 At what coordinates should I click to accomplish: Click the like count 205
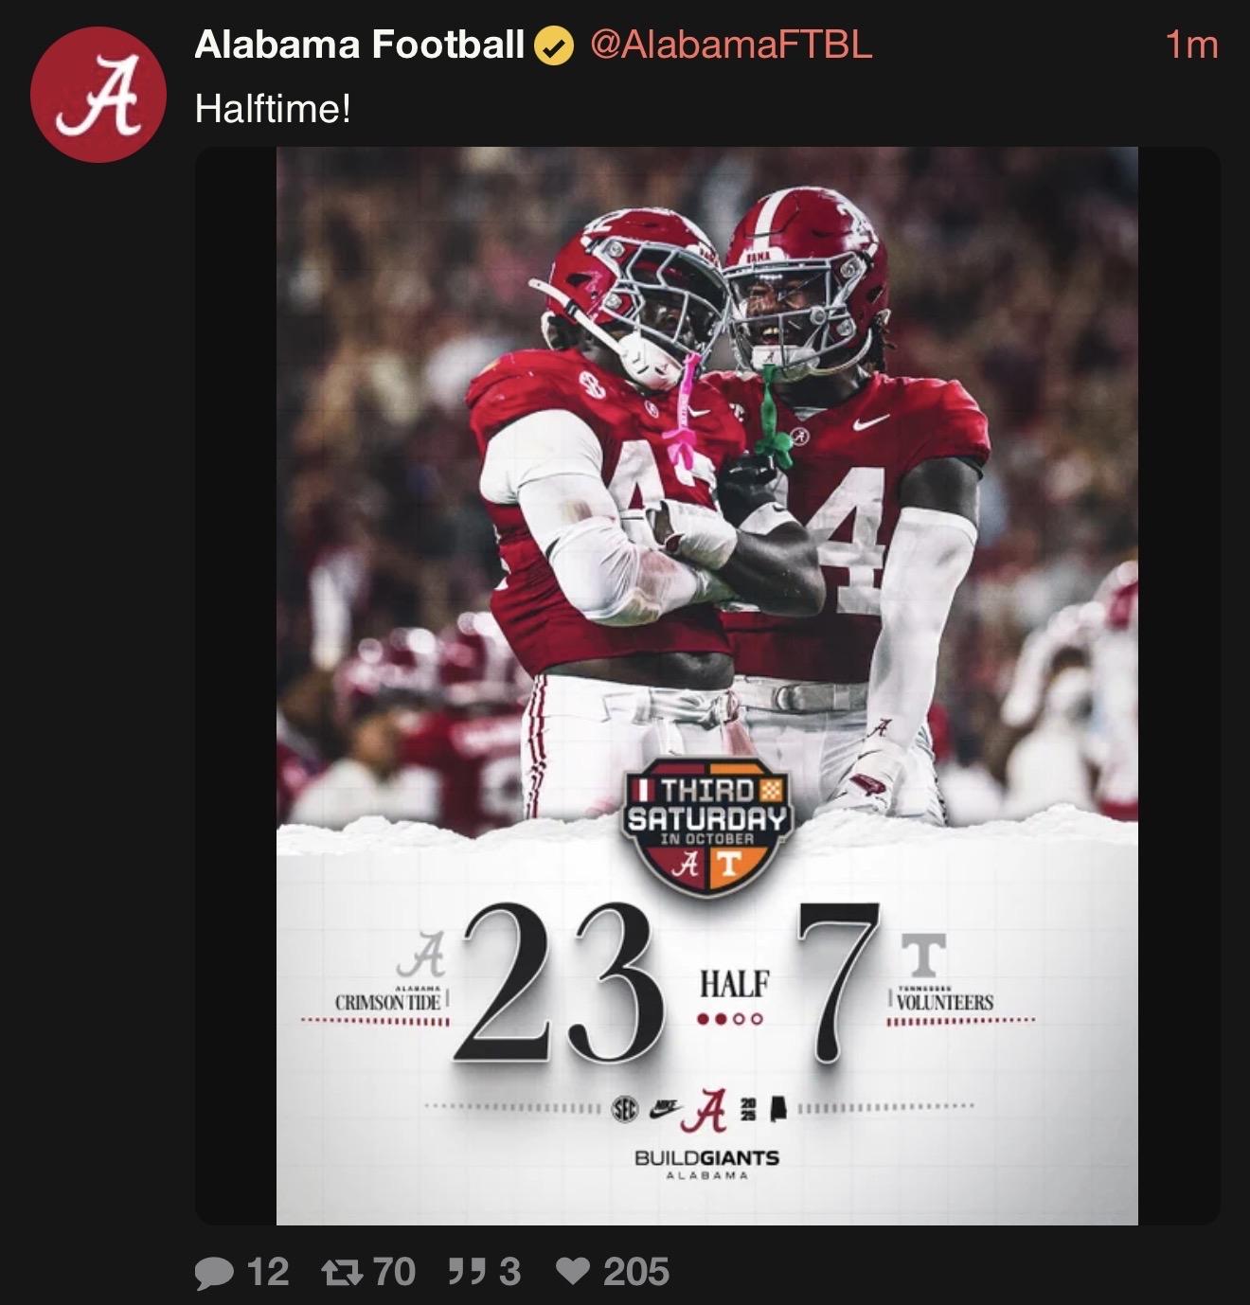(x=636, y=1272)
